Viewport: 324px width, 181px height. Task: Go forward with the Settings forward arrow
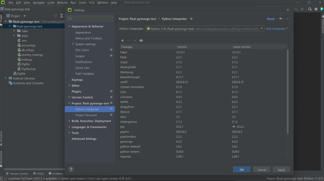click(x=287, y=18)
